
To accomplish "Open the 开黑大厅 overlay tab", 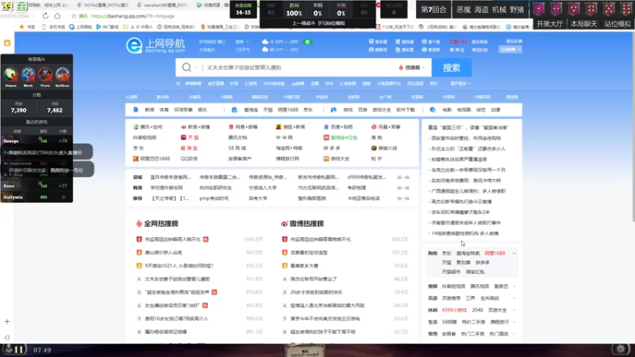I will [549, 24].
